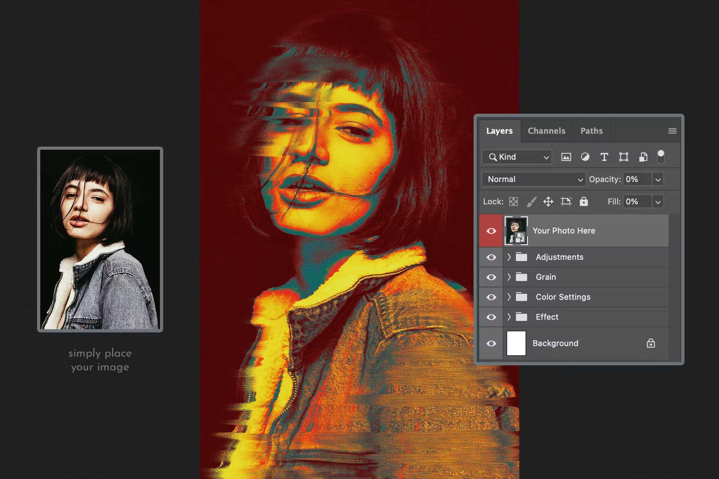
Task: Click the type layer filter icon
Action: pos(604,157)
